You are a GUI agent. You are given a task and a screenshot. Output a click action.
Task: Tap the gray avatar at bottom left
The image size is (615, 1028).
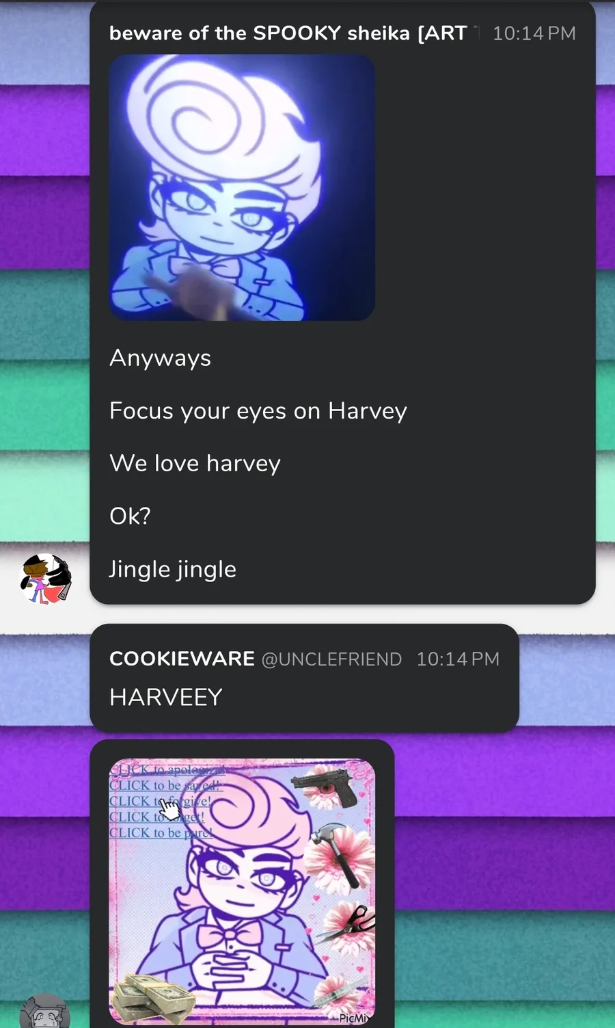pos(45,1012)
